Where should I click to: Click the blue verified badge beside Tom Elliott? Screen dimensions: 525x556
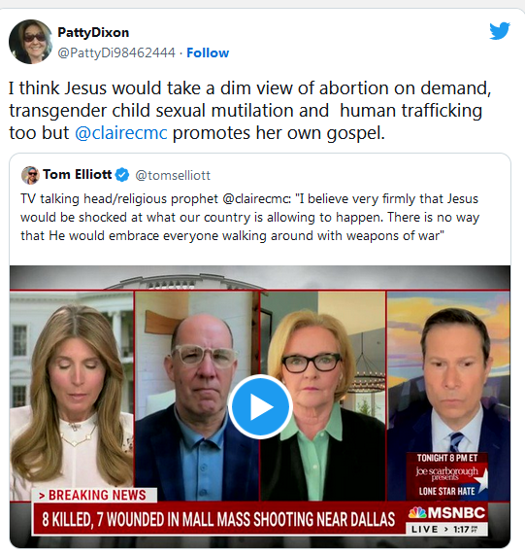pos(122,175)
